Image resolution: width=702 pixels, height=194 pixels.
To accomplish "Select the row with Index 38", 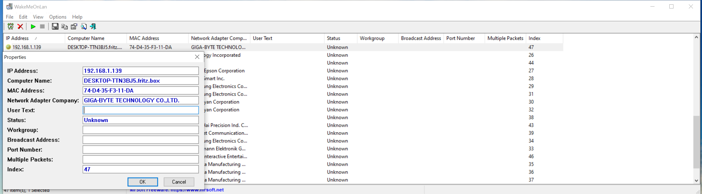I will [383, 117].
